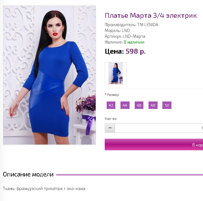
Task: Click the Артикул LND-Марта text
Action: click(125, 37)
